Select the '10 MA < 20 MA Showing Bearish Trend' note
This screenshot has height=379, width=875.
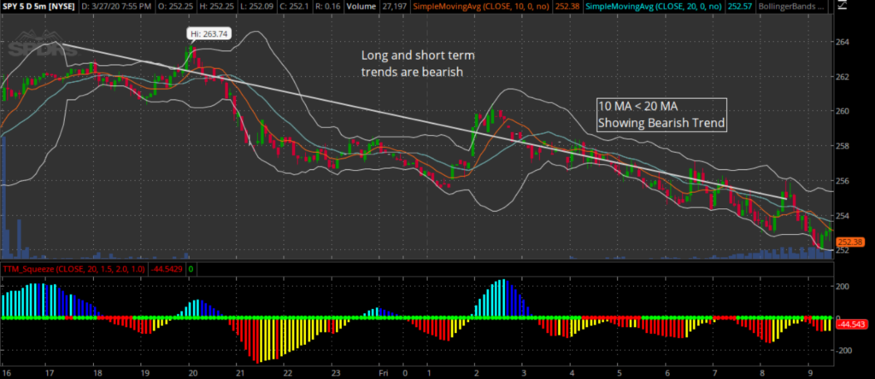(x=662, y=115)
